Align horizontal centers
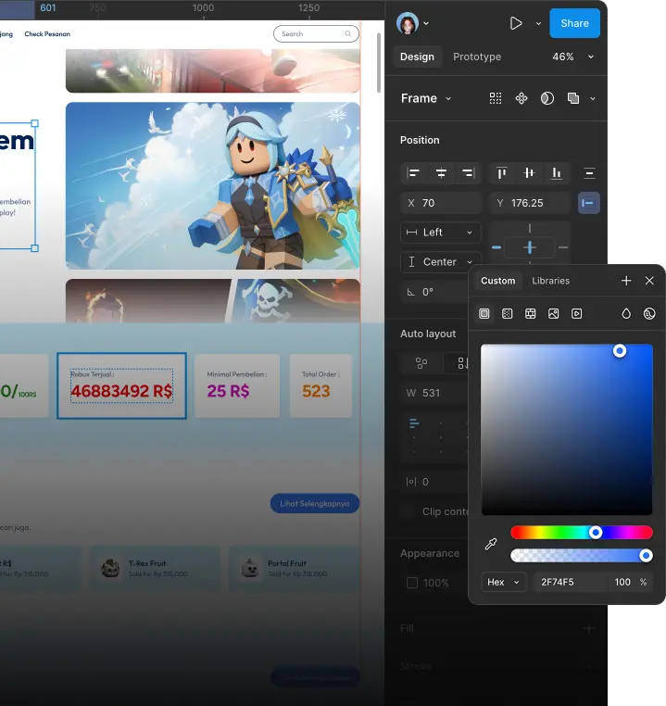 [441, 173]
